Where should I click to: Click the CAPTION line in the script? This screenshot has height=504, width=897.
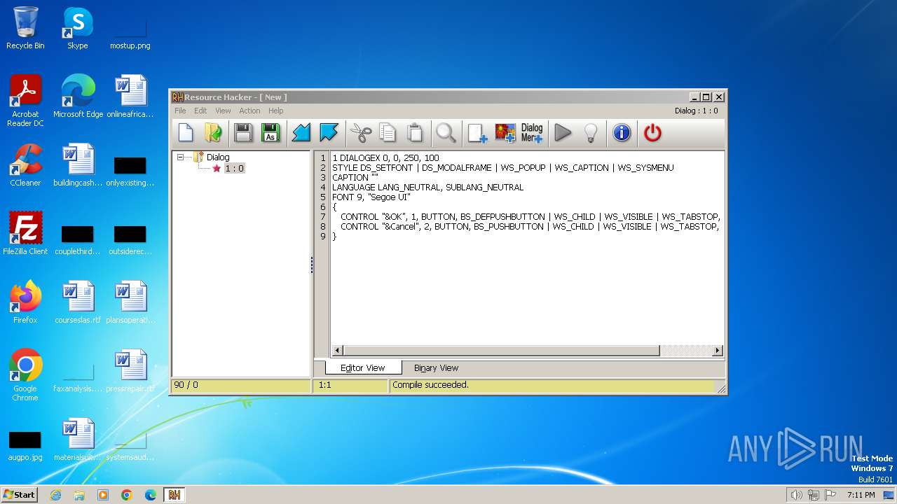[355, 178]
